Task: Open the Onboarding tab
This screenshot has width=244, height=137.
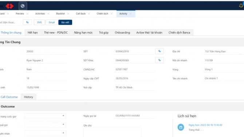Action: (122, 32)
